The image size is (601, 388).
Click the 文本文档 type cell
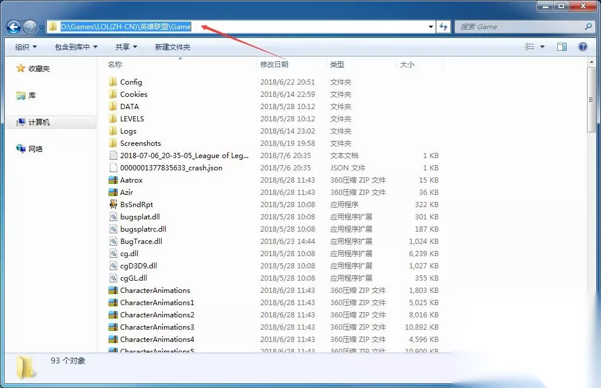[344, 155]
